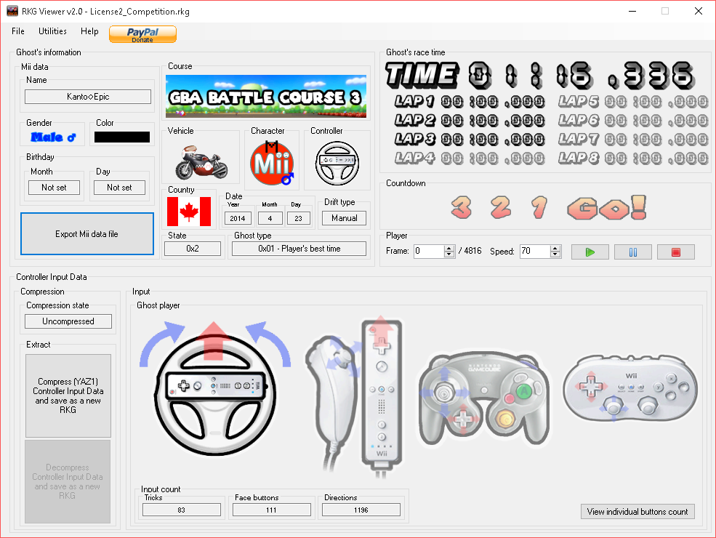Increase the Speed value with up arrow
Image resolution: width=716 pixels, height=538 pixels.
[x=556, y=248]
